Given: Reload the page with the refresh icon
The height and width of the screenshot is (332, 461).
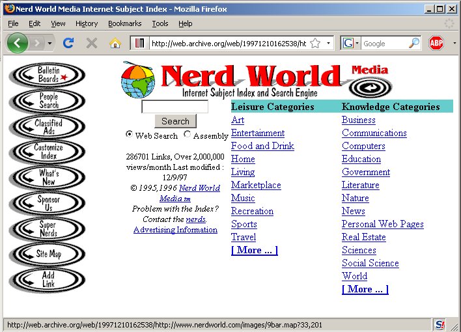Looking at the screenshot, I should click(x=68, y=43).
